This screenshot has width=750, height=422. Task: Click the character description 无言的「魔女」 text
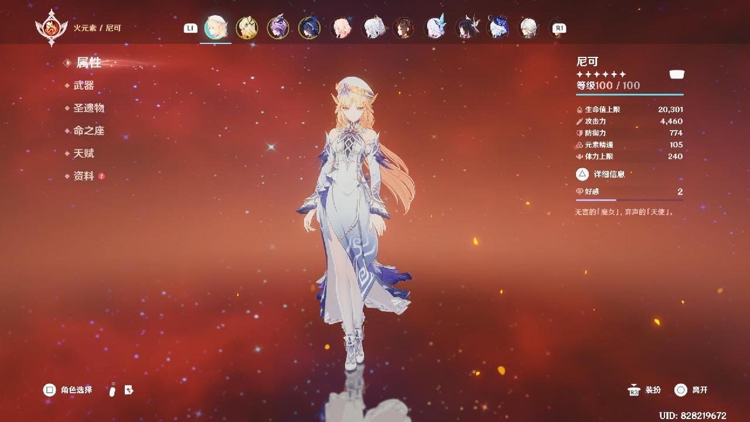tap(625, 212)
